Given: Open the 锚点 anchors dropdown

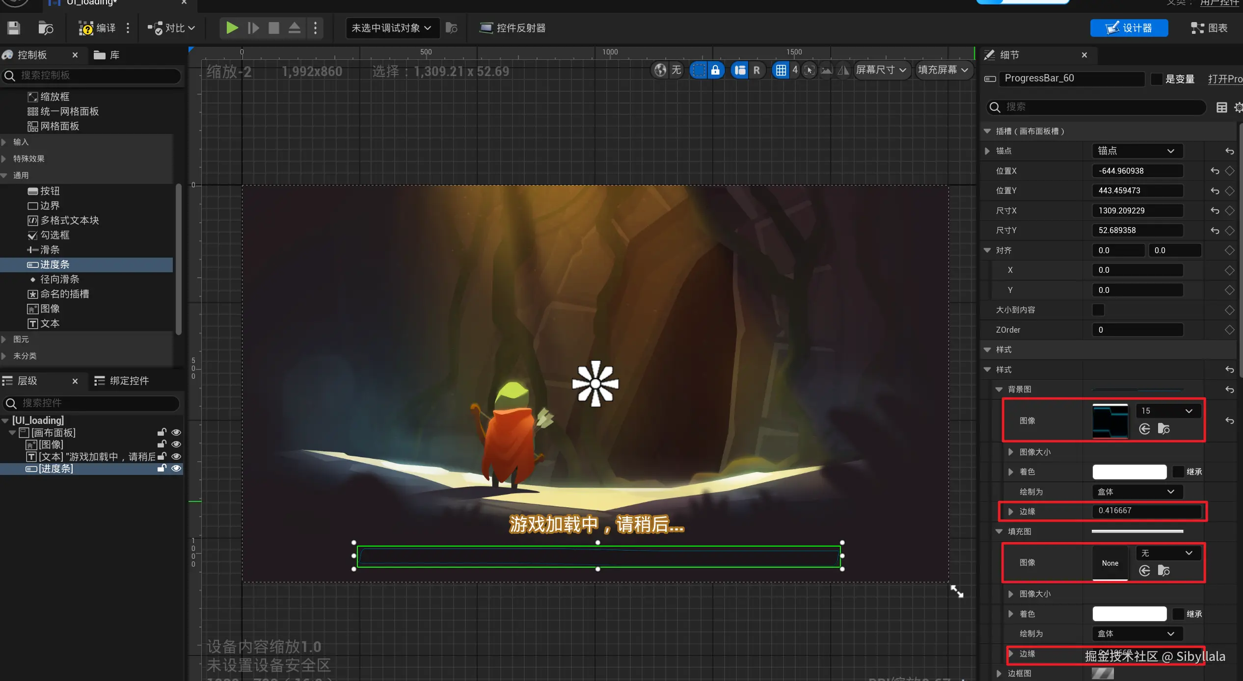Looking at the screenshot, I should click(x=1137, y=151).
